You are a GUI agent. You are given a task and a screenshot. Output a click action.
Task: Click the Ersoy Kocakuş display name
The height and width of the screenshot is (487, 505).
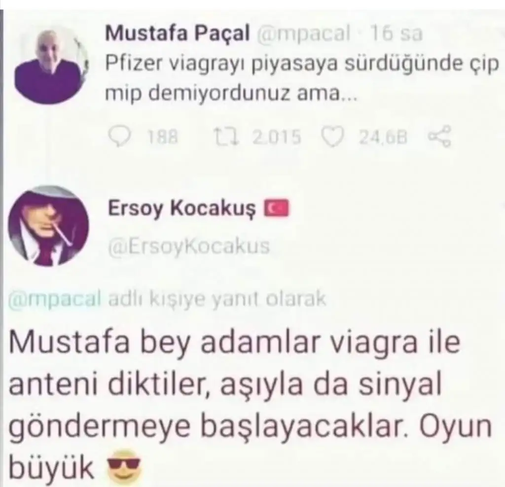click(182, 209)
